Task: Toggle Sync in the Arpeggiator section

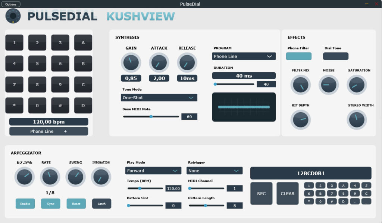Action: (50, 204)
